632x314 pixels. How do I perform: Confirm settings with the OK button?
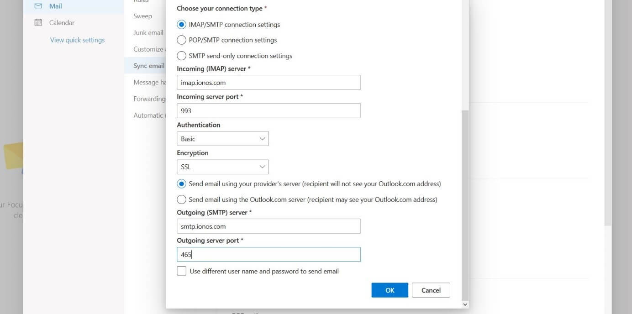tap(389, 290)
